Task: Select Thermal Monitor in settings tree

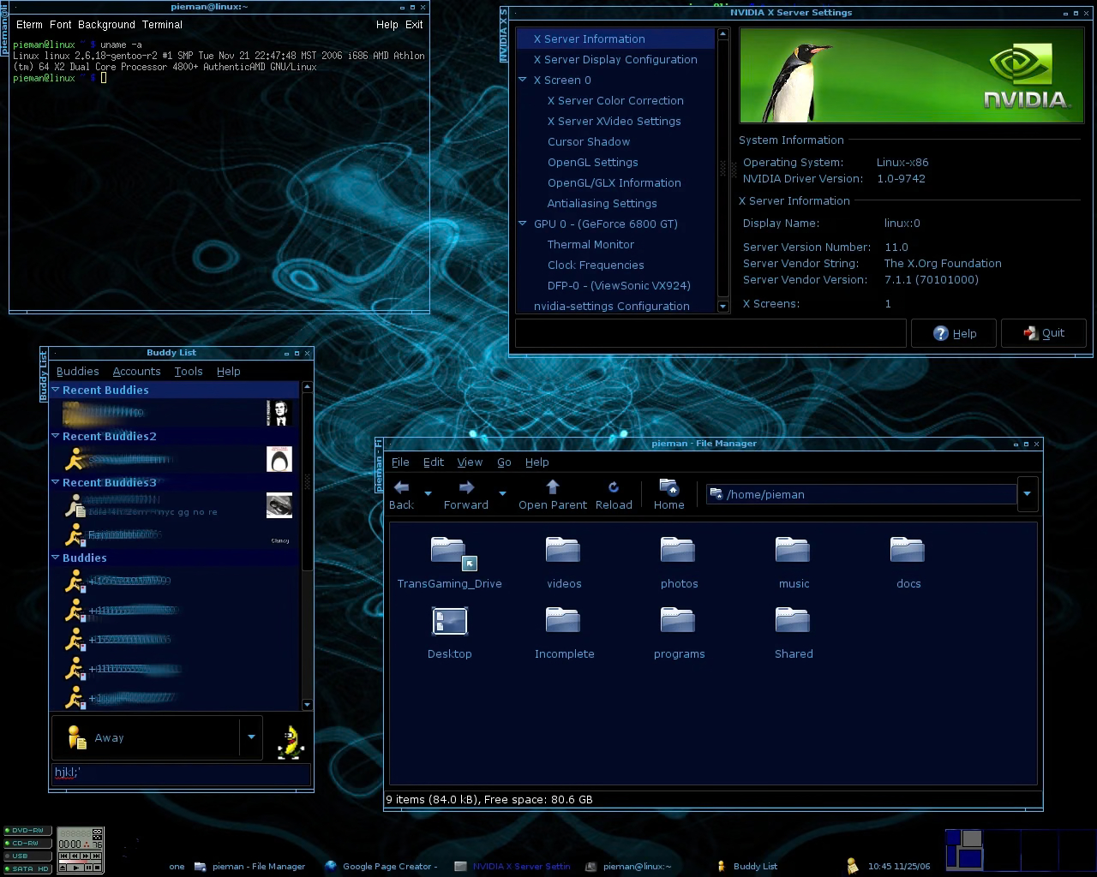Action: point(590,244)
